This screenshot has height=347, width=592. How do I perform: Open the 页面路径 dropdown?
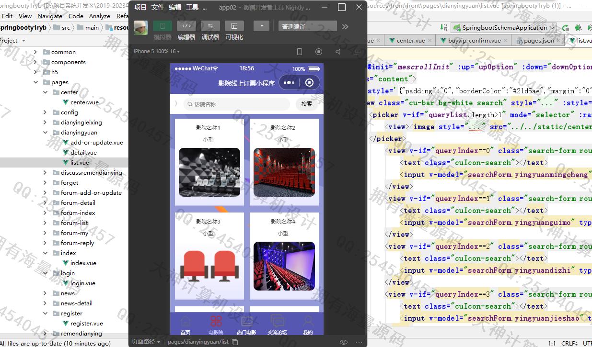tap(146, 342)
